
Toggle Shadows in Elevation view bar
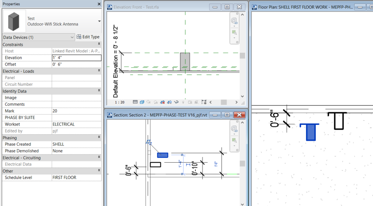click(x=156, y=102)
